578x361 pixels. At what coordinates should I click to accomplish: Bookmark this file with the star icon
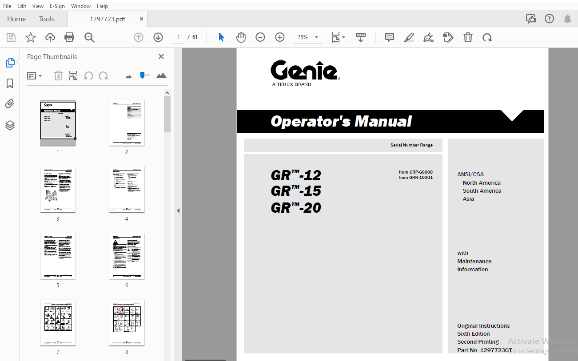[31, 37]
